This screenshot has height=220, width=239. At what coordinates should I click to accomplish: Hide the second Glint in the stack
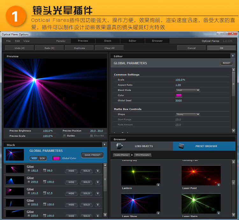point(71,182)
